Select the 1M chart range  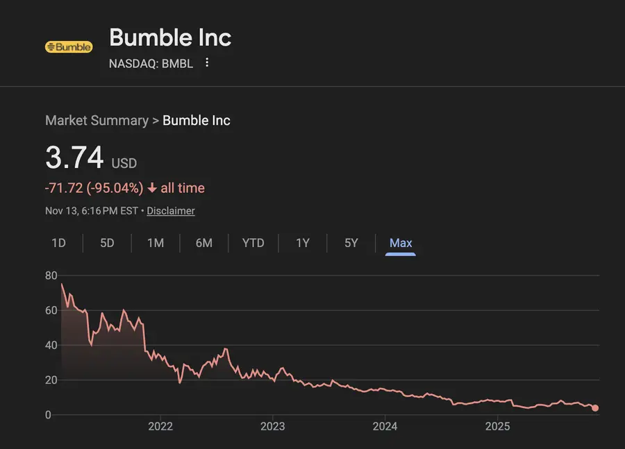click(x=156, y=243)
